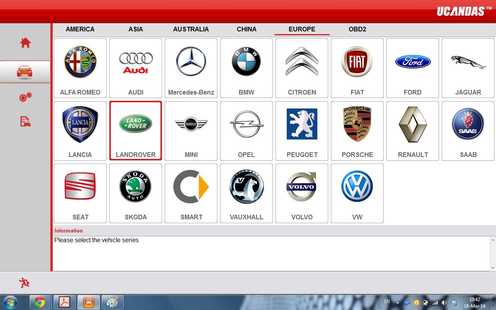Open the OPEL brand tile
The width and height of the screenshot is (496, 310).
246,131
